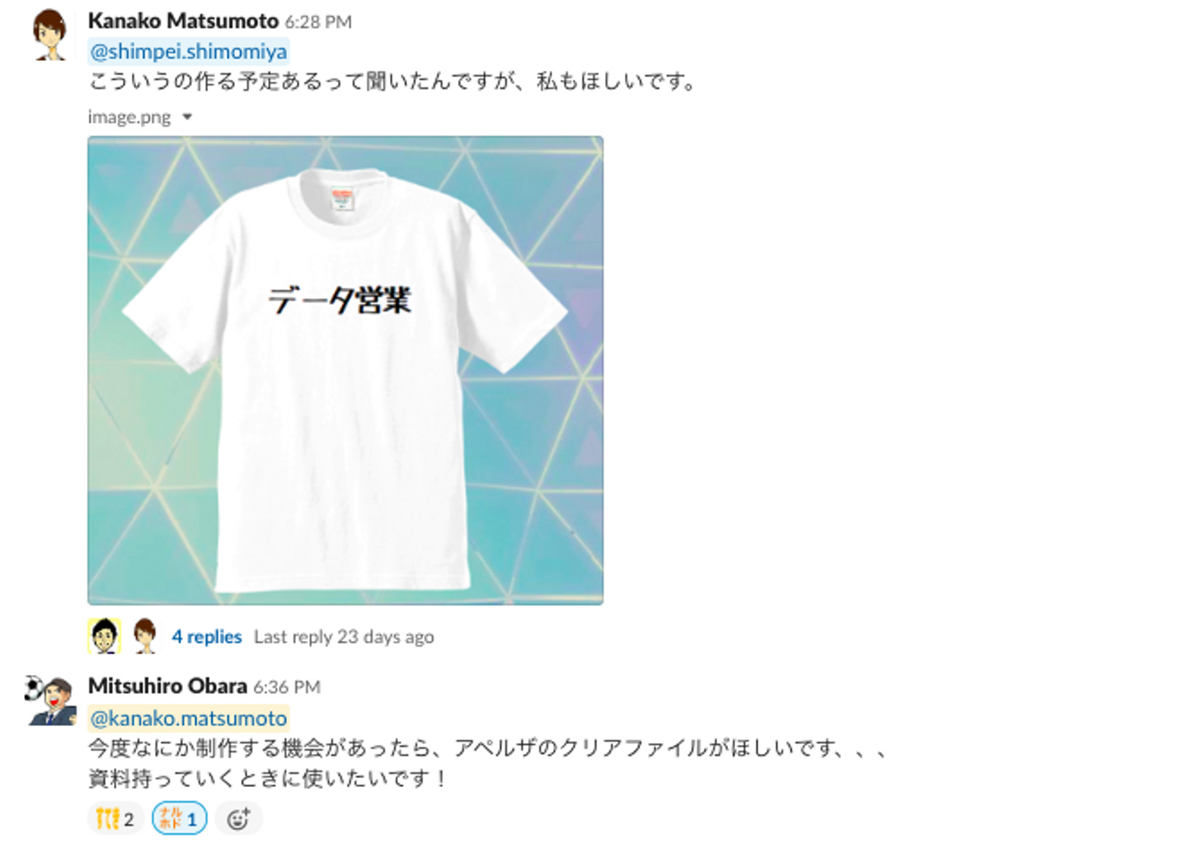Click Kanako's message text about wanting the shirt
The image size is (1187, 848).
tap(394, 81)
